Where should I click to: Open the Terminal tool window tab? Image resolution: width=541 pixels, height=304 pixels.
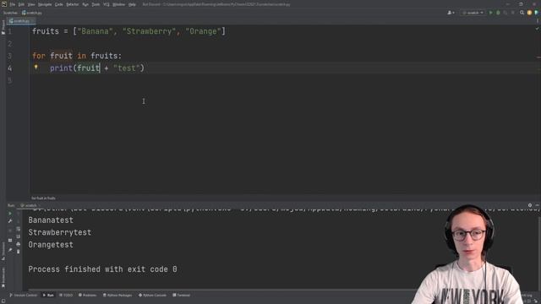click(x=181, y=296)
